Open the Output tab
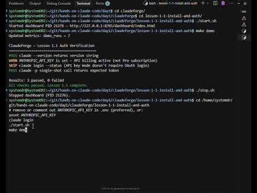 coord(35,3)
